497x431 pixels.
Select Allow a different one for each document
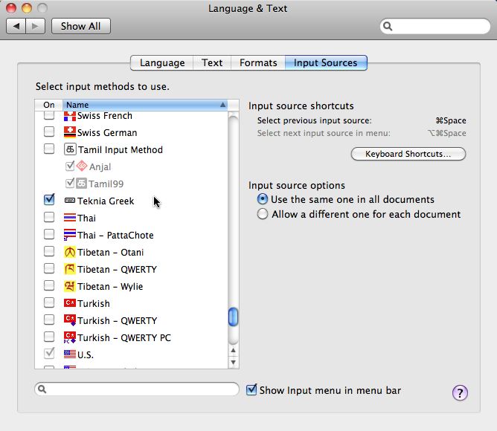point(262,214)
